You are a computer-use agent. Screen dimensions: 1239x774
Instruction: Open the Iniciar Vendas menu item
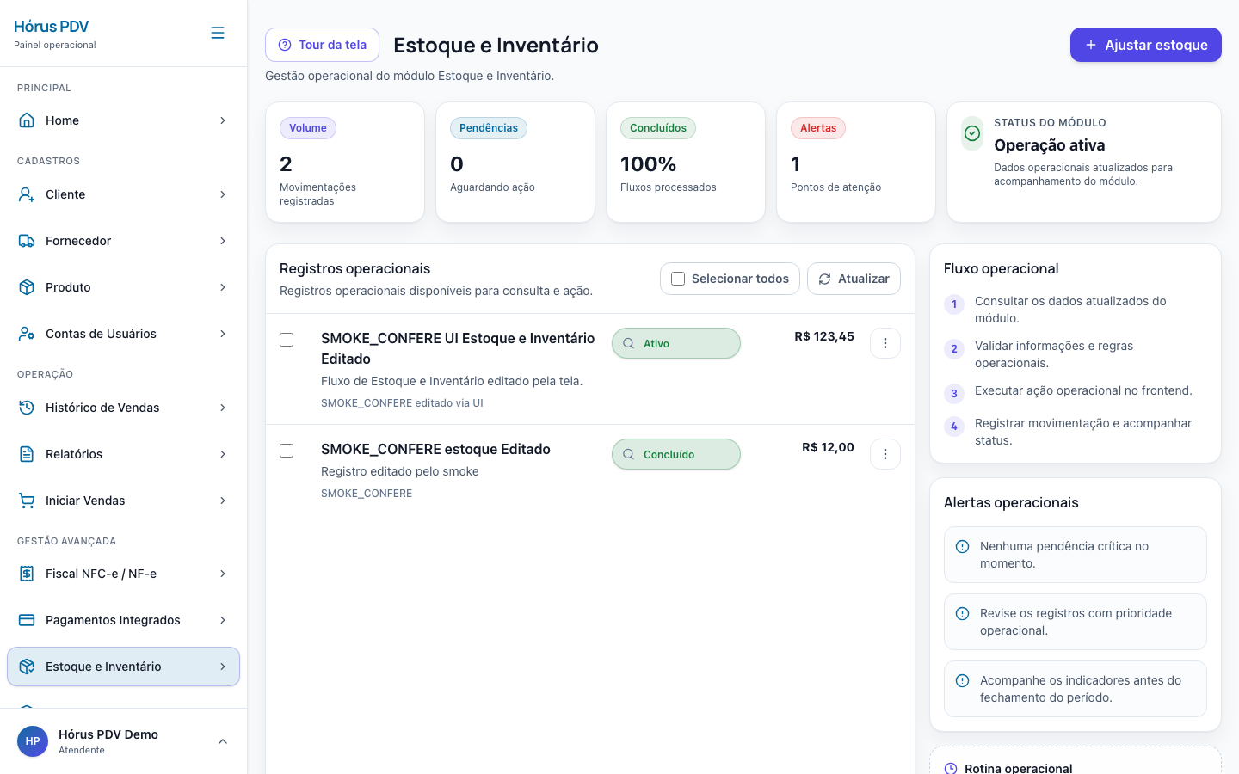(123, 501)
